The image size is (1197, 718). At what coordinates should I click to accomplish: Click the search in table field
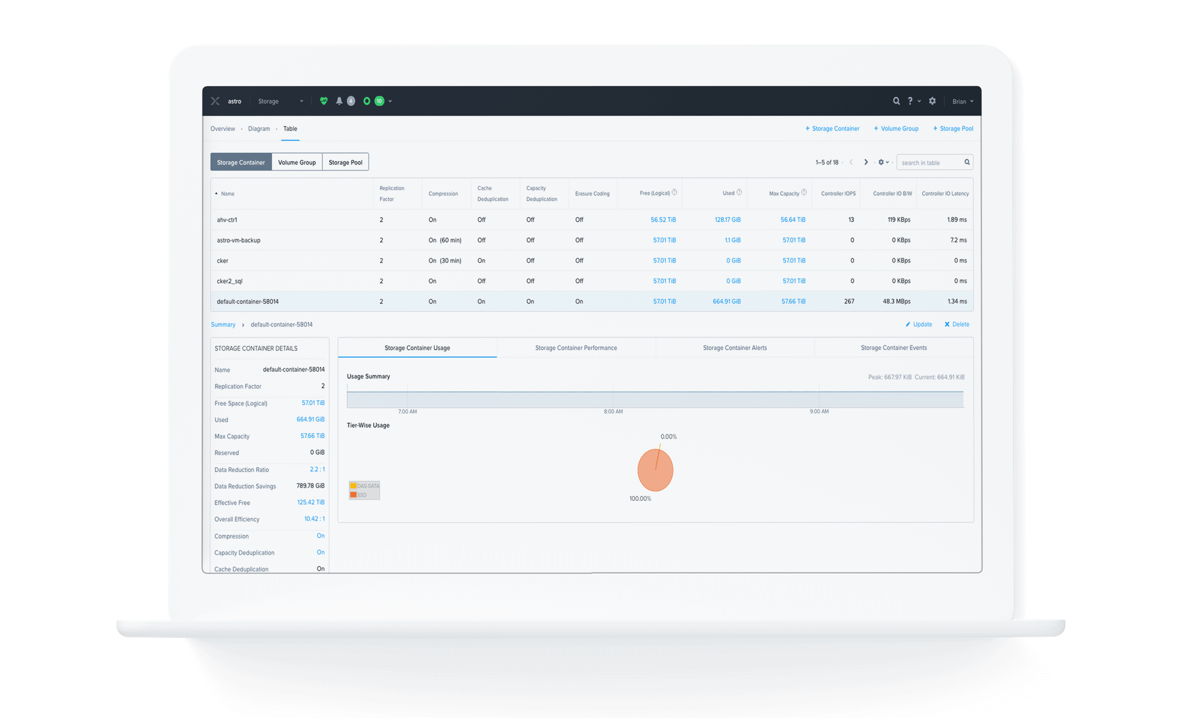click(929, 163)
